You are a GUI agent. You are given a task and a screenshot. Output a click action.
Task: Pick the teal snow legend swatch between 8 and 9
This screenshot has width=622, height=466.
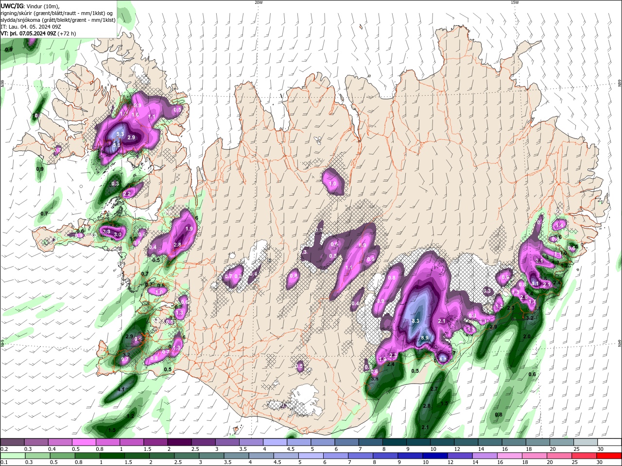[x=395, y=442]
